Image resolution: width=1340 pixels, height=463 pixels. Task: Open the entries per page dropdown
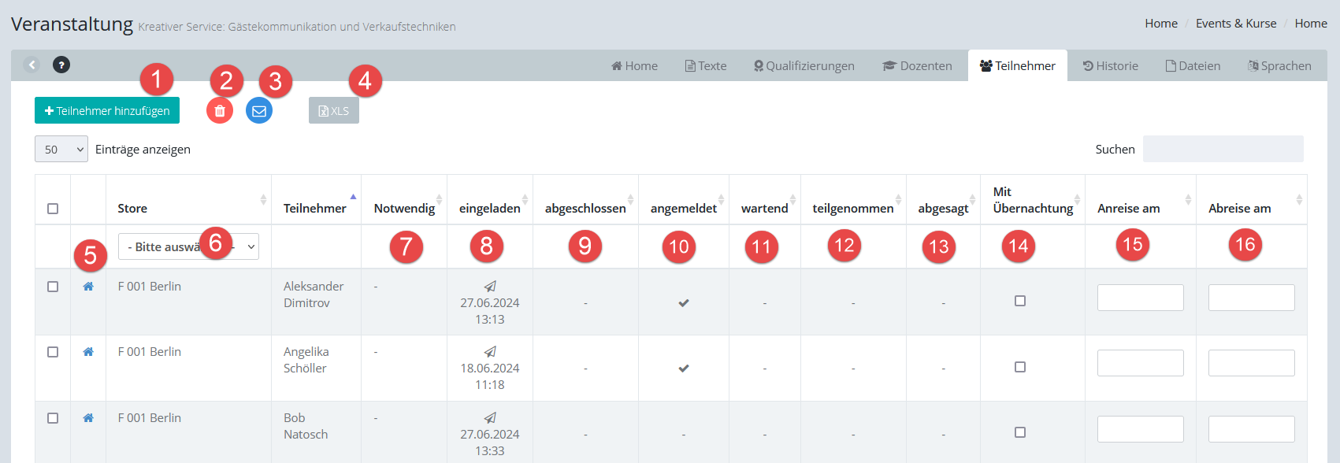click(61, 149)
